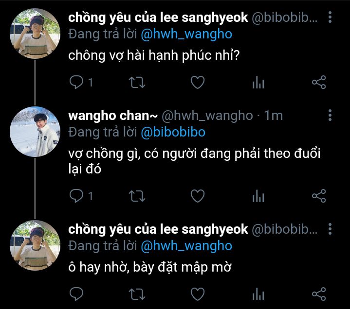Like the "chông vợ hài hạnh phúc nhỉ?" tweet
The height and width of the screenshot is (309, 350).
coord(198,82)
